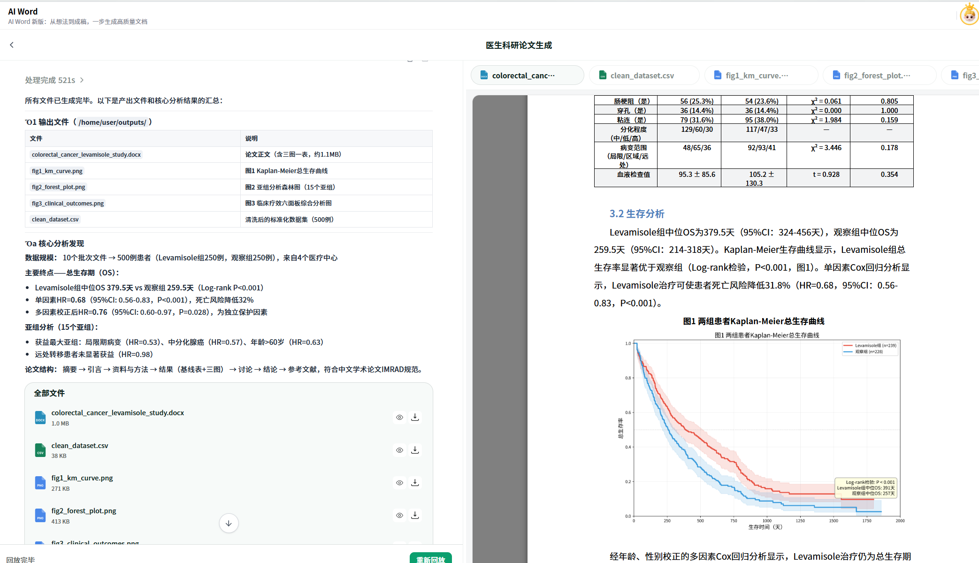Click the csv icon in clean_dataset tab
This screenshot has width=979, height=563.
(603, 76)
